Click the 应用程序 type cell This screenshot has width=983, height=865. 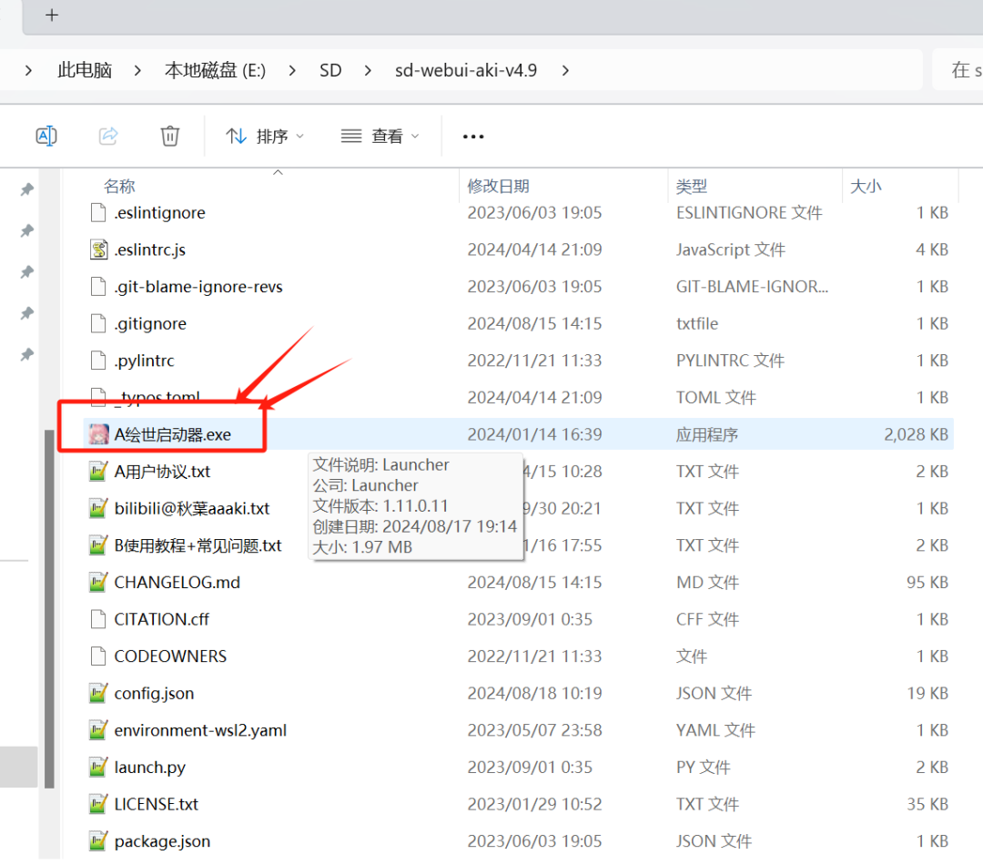(x=707, y=434)
